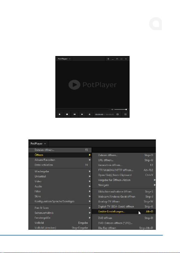This screenshot has width=180, height=253.
Task: Toggle fullscreen icon in title bar
Action: coord(121,59)
